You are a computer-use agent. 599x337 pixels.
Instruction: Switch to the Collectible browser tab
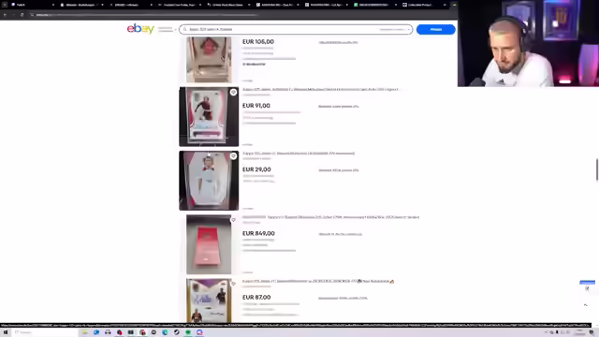pos(424,5)
